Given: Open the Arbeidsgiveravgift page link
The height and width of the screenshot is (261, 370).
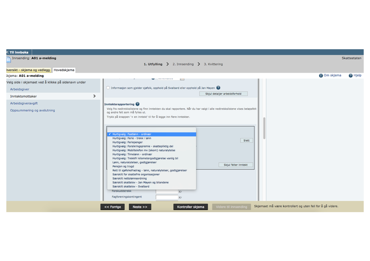Looking at the screenshot, I should [24, 104].
